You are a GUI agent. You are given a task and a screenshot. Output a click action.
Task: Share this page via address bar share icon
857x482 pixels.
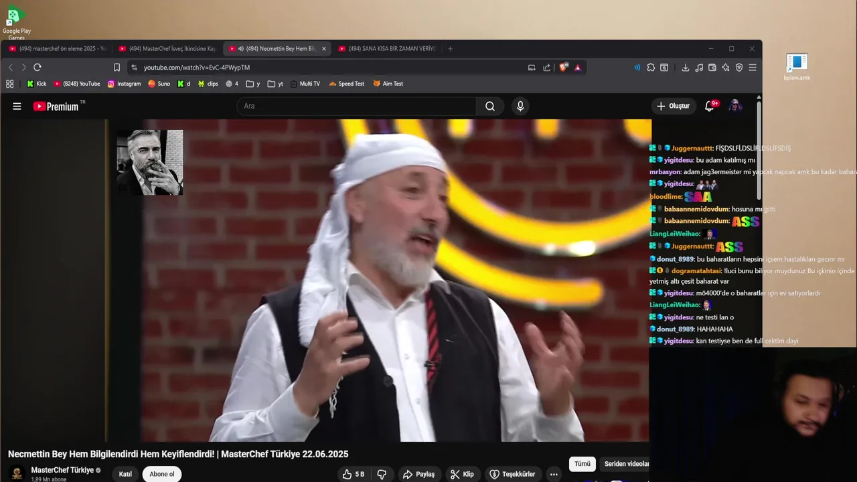pyautogui.click(x=547, y=68)
